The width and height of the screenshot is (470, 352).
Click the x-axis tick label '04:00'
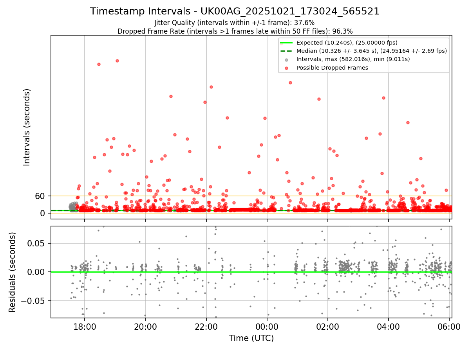click(x=389, y=327)
